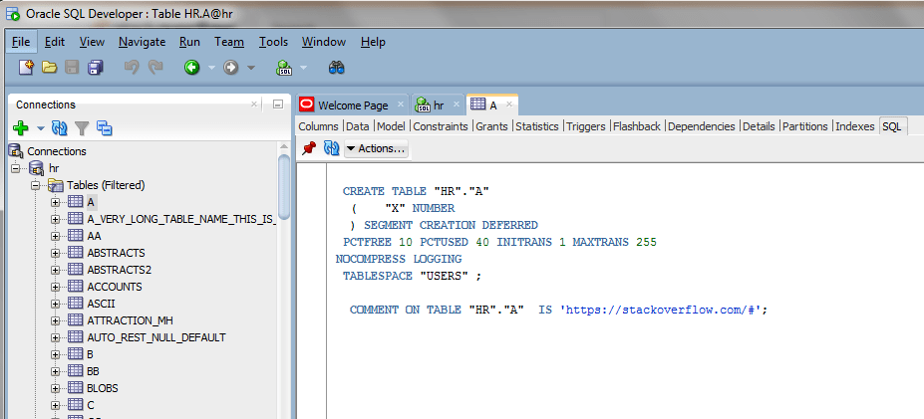924x419 pixels.
Task: Open the Forward button history dropdown arrow
Action: (251, 69)
